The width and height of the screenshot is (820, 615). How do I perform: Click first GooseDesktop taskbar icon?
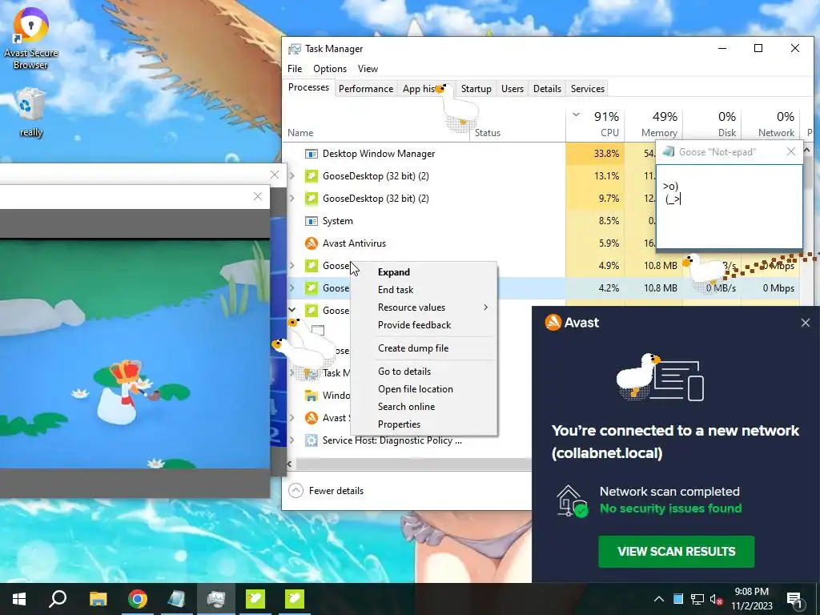255,599
